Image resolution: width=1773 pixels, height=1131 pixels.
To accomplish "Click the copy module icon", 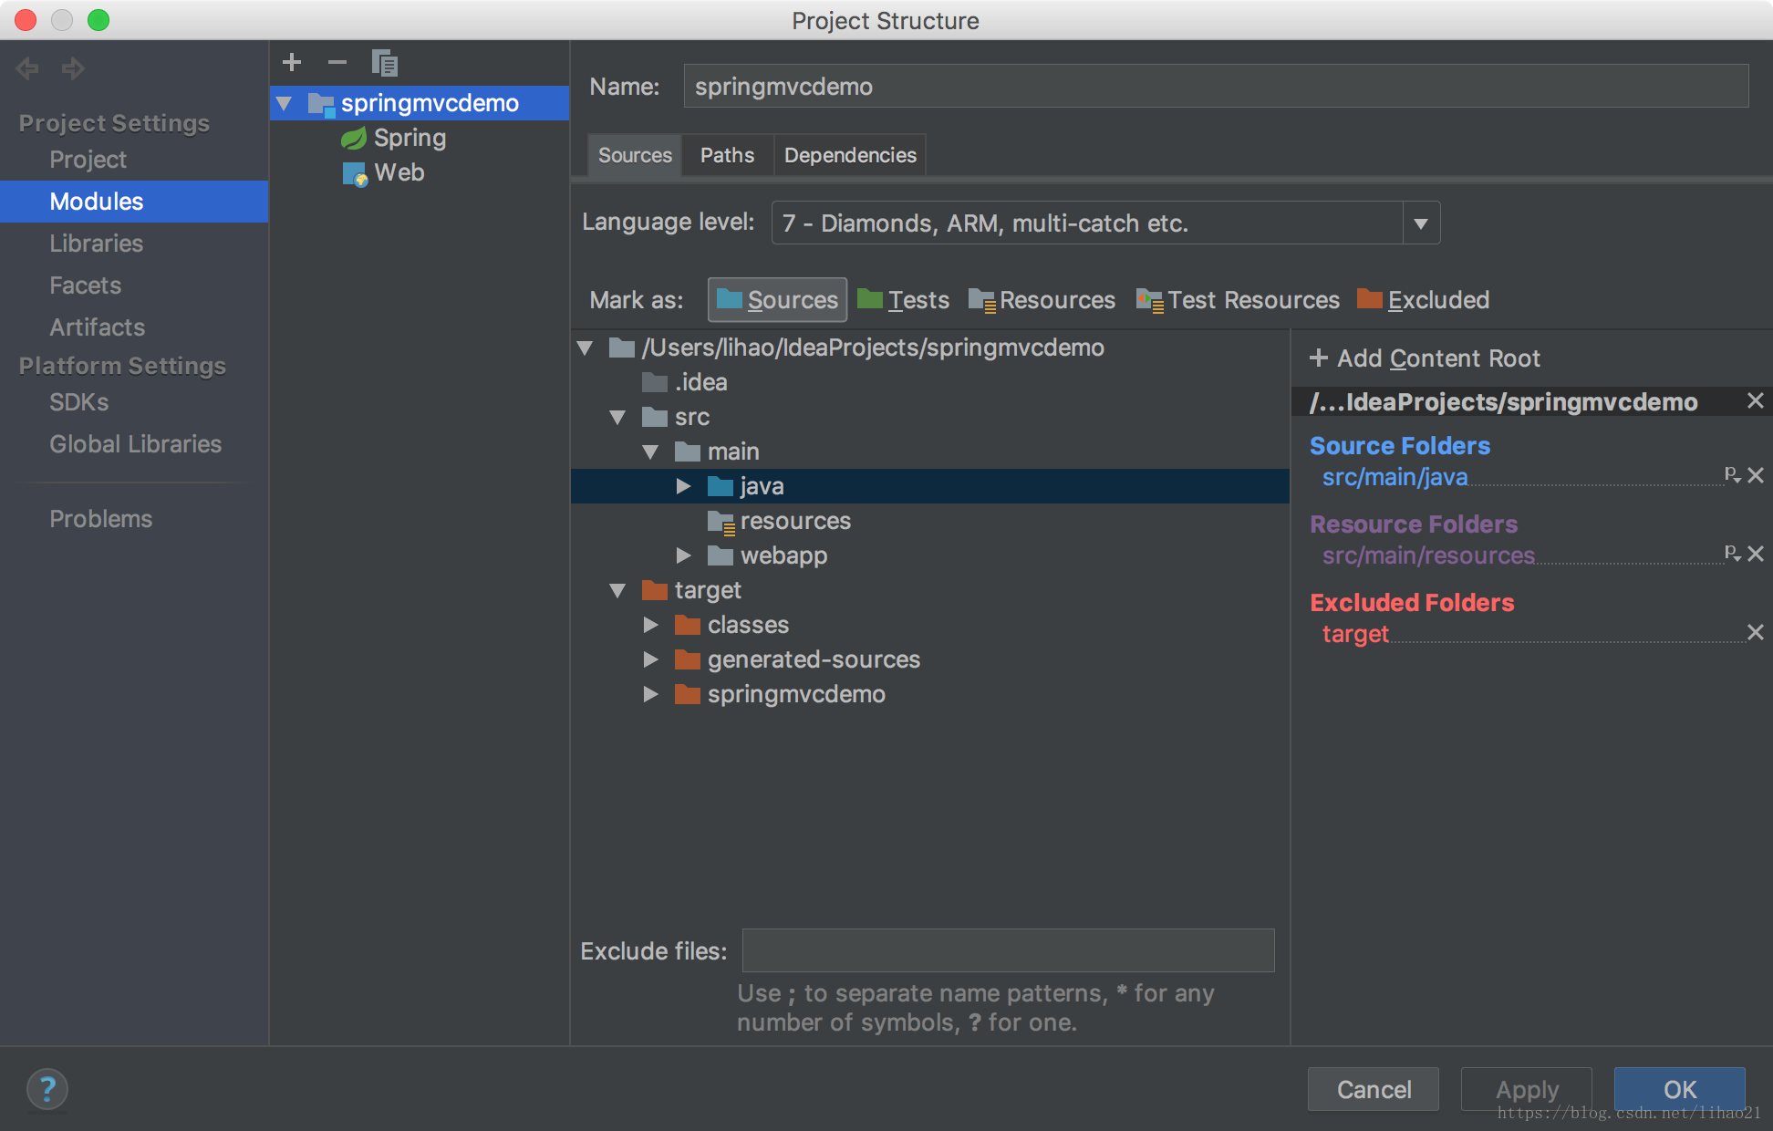I will [385, 63].
